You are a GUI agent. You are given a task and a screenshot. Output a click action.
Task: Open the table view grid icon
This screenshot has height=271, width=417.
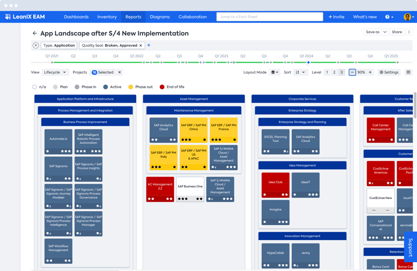408,72
